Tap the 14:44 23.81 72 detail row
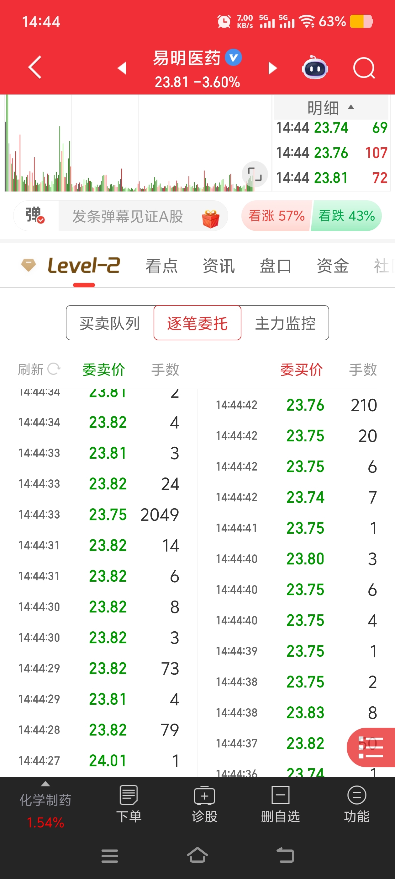395x879 pixels. pos(332,178)
